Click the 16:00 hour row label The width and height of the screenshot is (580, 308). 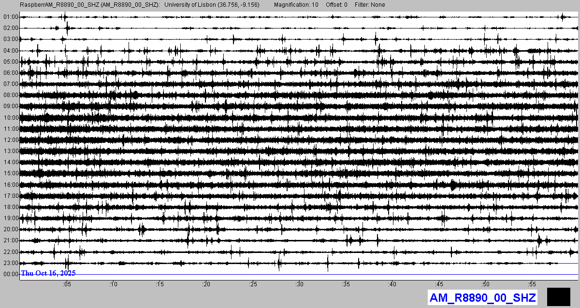(x=10, y=185)
